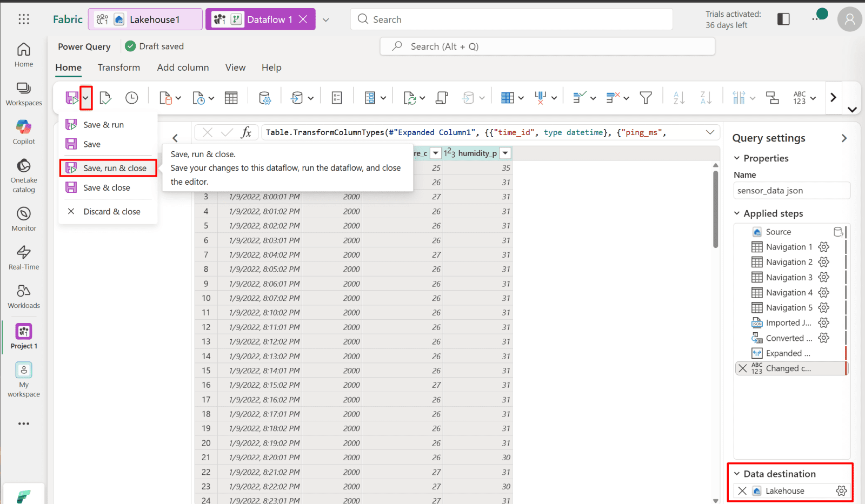
Task: Click the Filter rows funnel icon
Action: pyautogui.click(x=646, y=98)
